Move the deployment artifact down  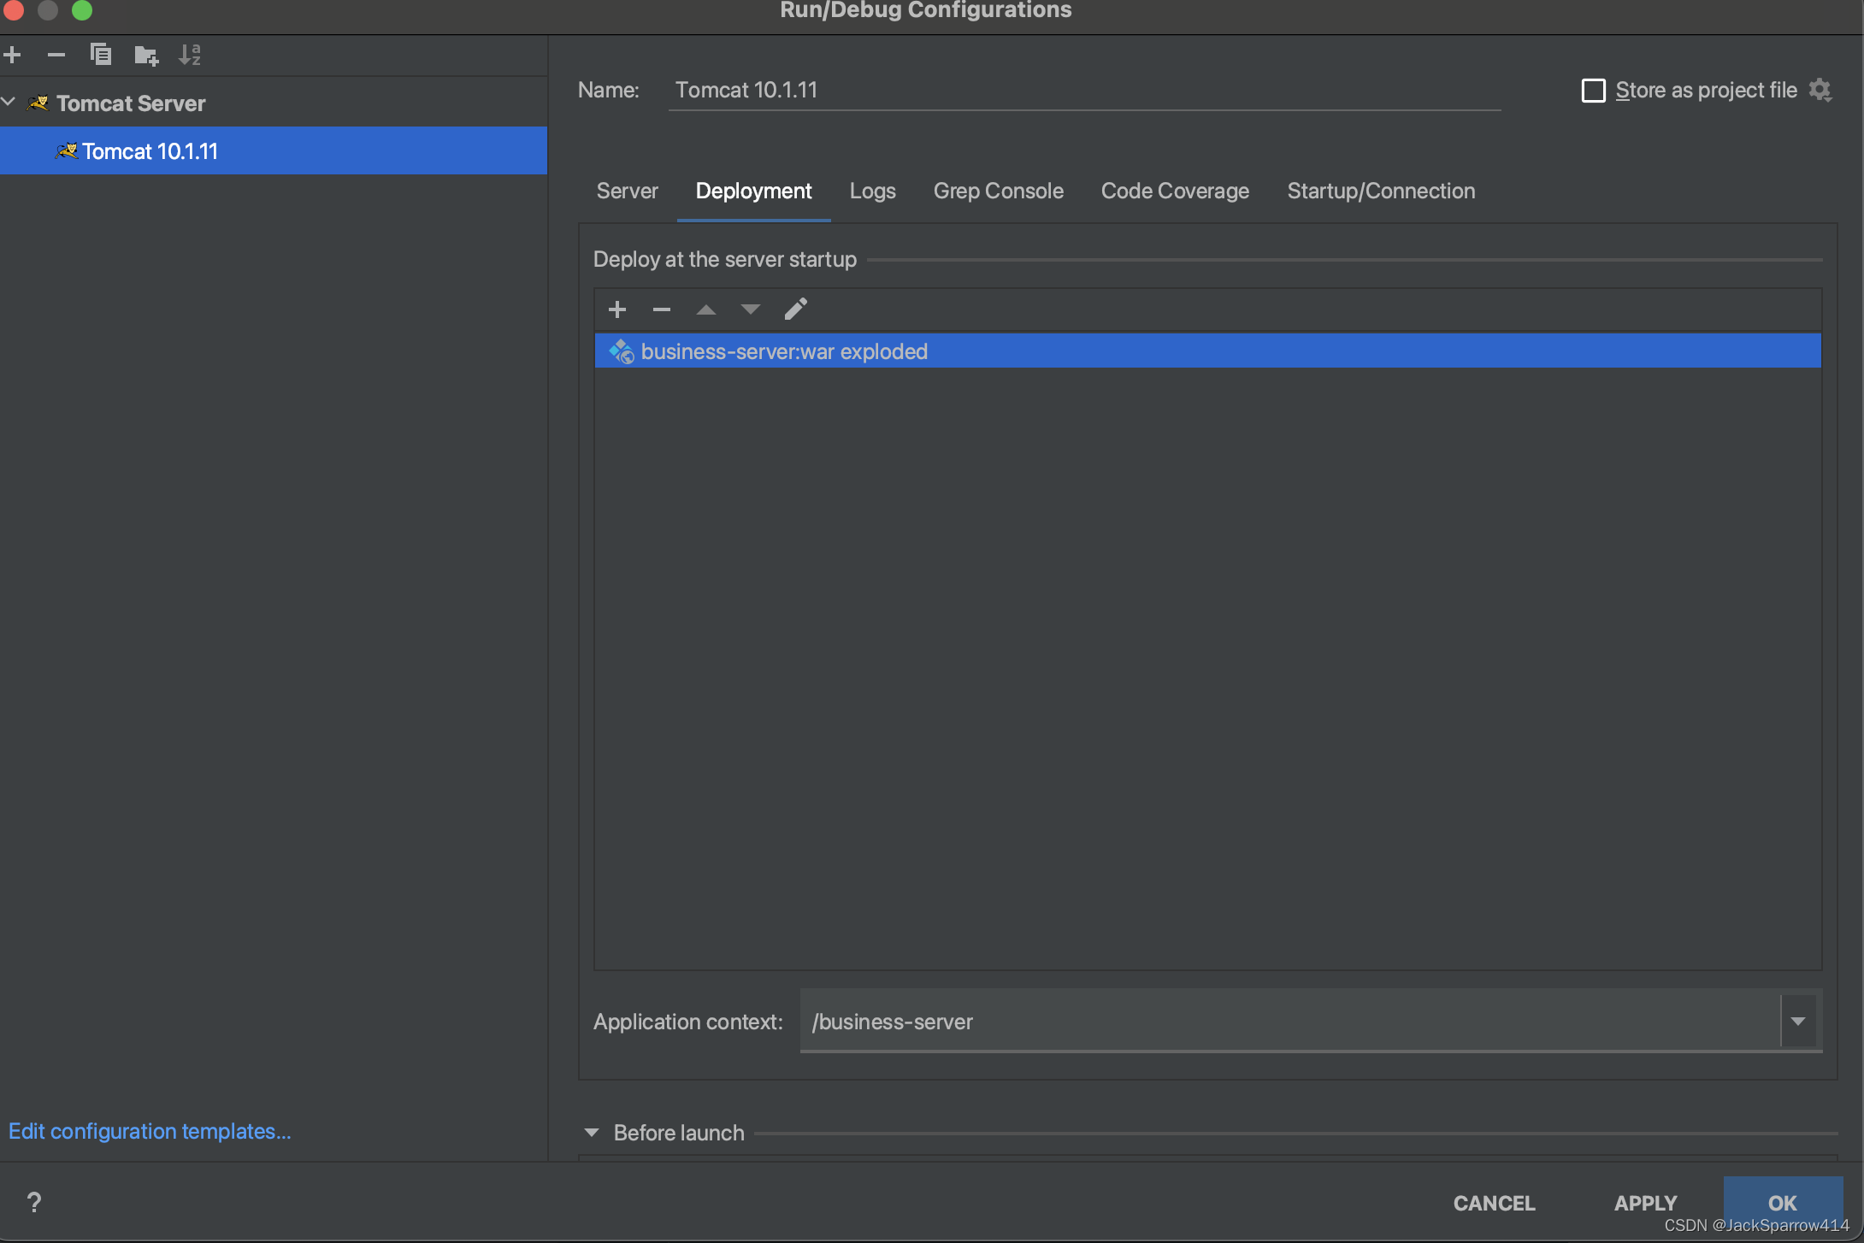click(751, 309)
